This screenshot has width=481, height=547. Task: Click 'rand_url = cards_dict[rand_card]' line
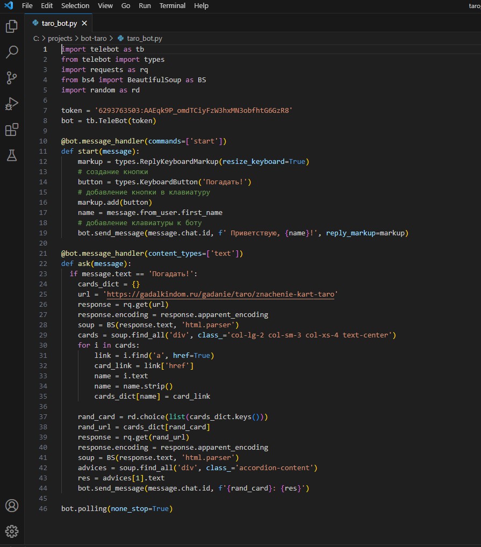143,427
